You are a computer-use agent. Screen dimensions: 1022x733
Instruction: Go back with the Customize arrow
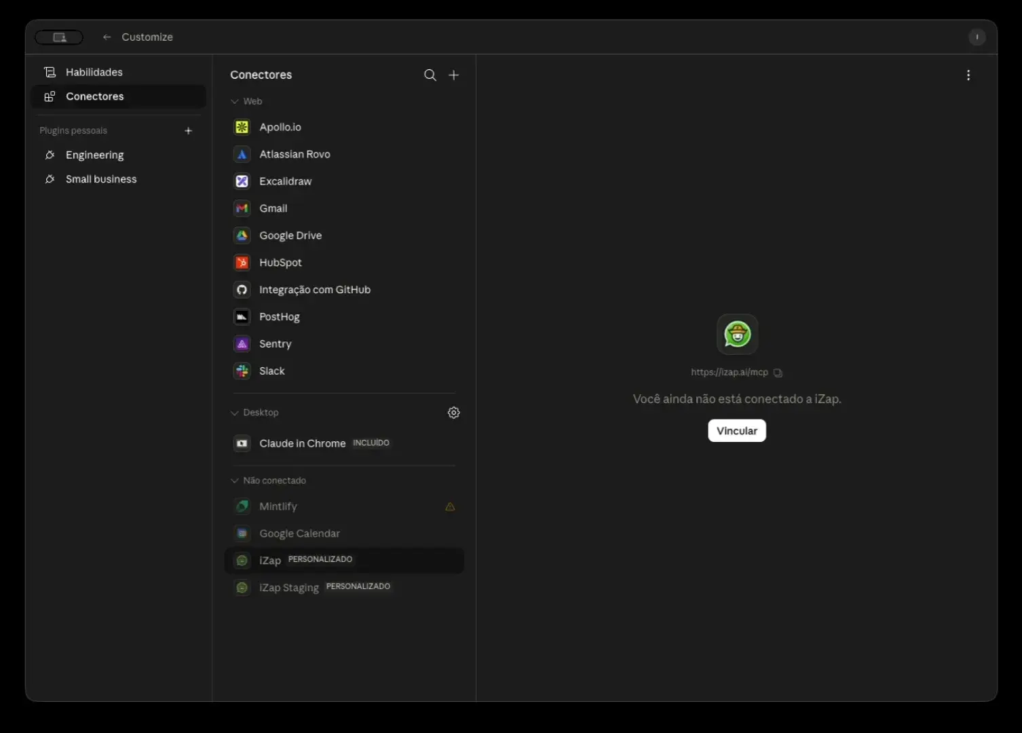coord(107,37)
